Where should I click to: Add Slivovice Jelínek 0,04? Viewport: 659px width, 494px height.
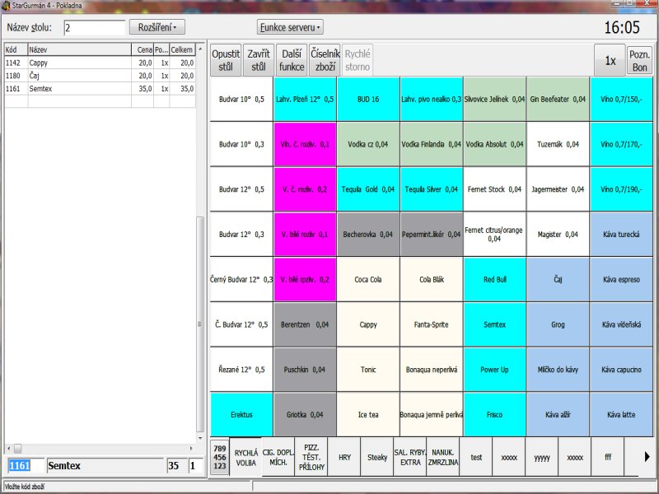pos(495,99)
